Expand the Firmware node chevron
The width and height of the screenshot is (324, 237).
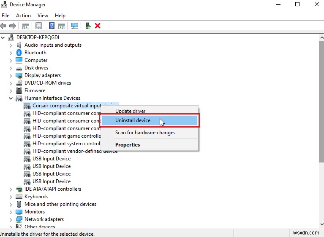click(11, 91)
